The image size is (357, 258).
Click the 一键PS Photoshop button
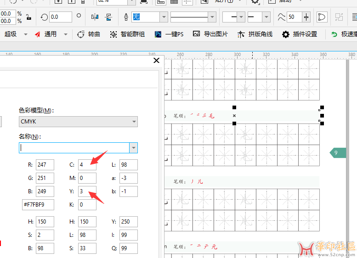pos(169,34)
